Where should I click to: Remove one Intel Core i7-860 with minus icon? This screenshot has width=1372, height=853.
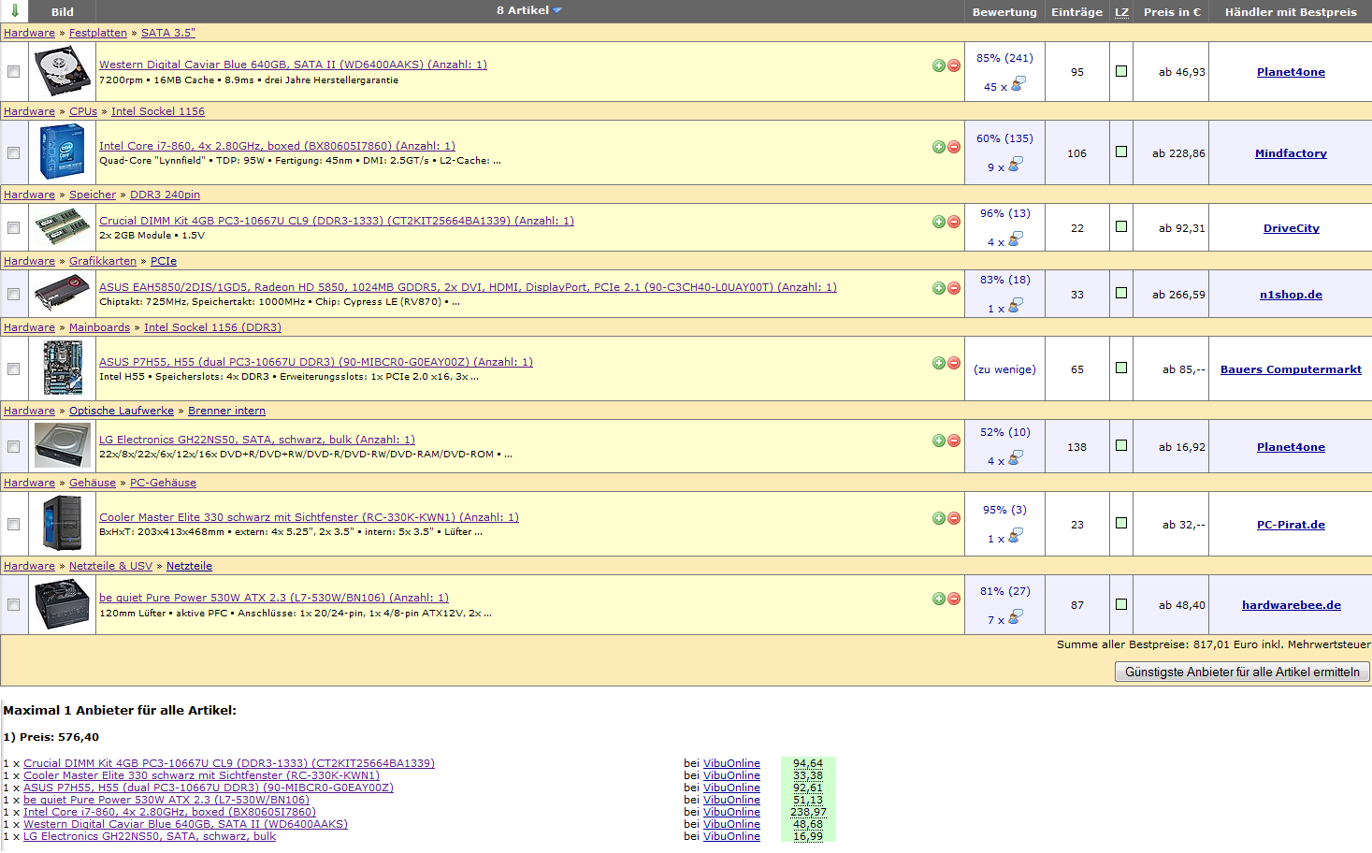[954, 147]
